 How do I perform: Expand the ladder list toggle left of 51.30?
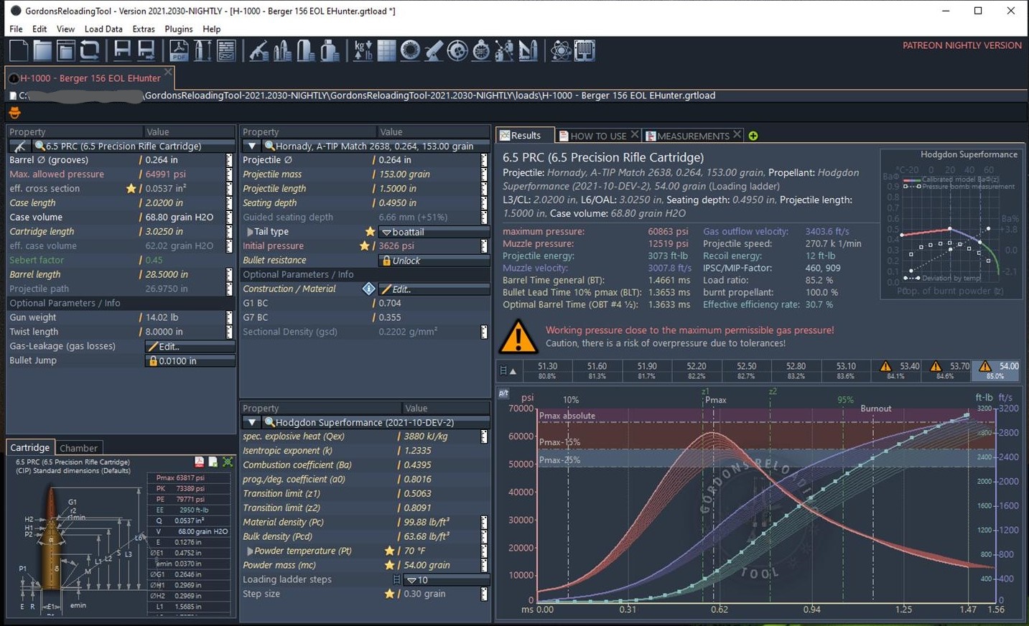click(507, 371)
